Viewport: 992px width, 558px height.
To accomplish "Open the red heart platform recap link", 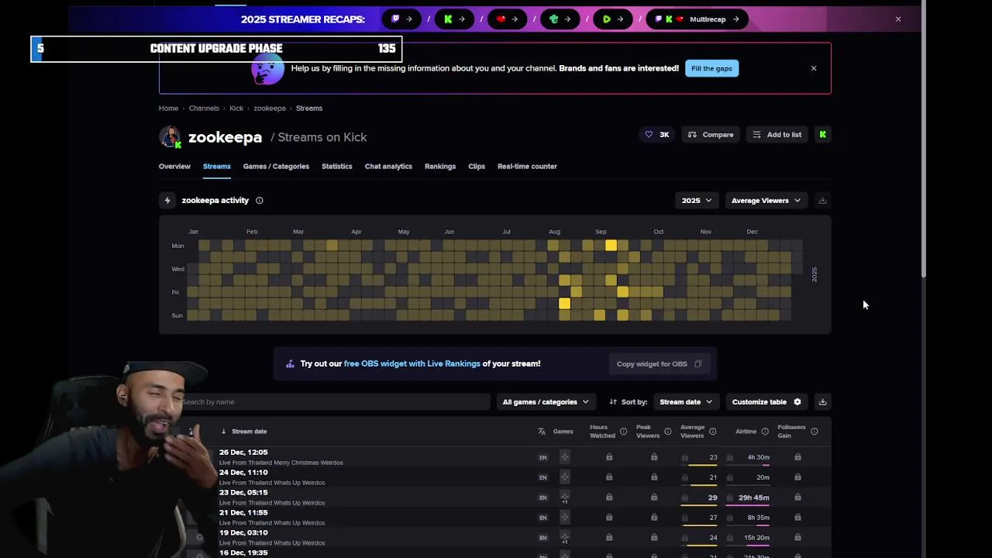I will [x=507, y=19].
